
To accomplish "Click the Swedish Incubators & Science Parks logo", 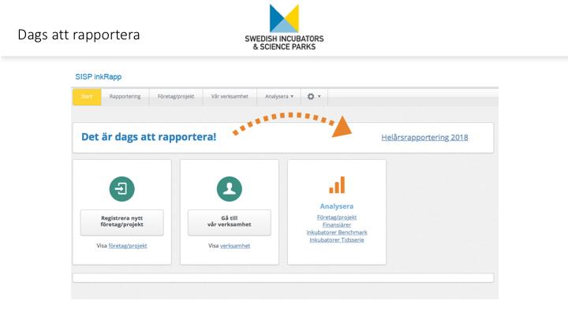I will tap(284, 28).
